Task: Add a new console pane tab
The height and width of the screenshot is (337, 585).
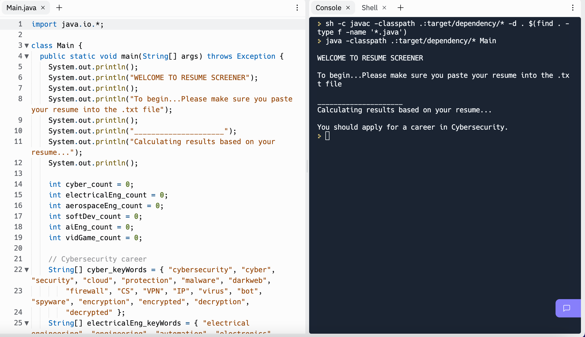Action: pos(401,8)
